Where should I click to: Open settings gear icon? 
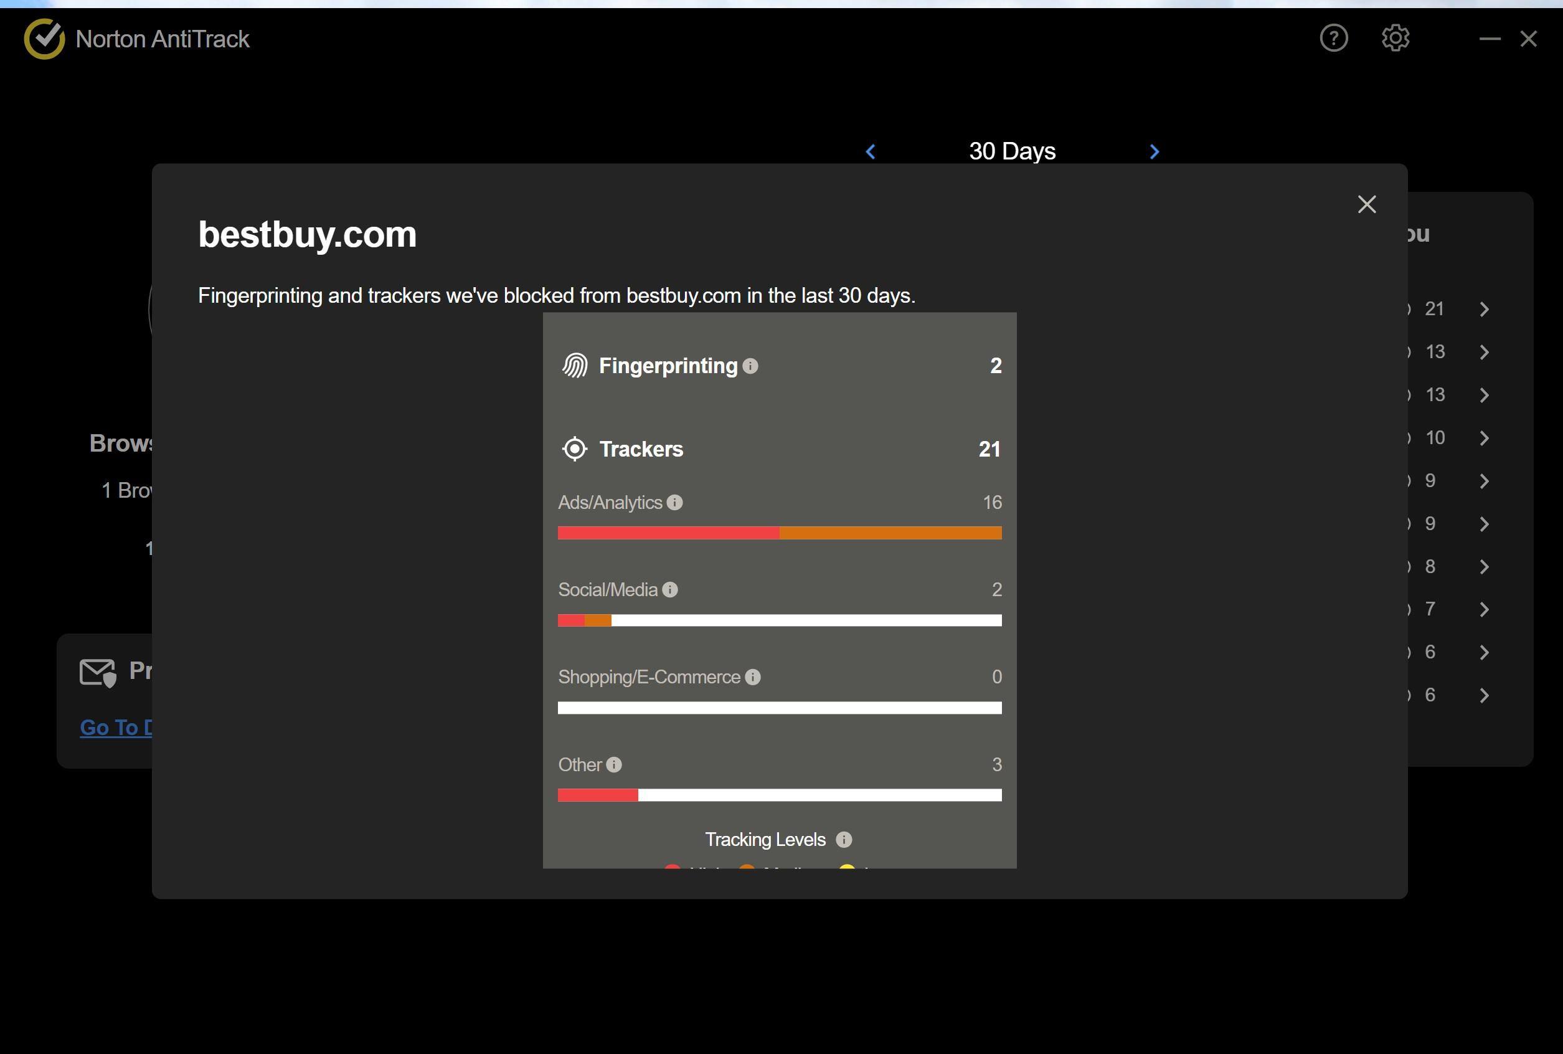pos(1395,39)
